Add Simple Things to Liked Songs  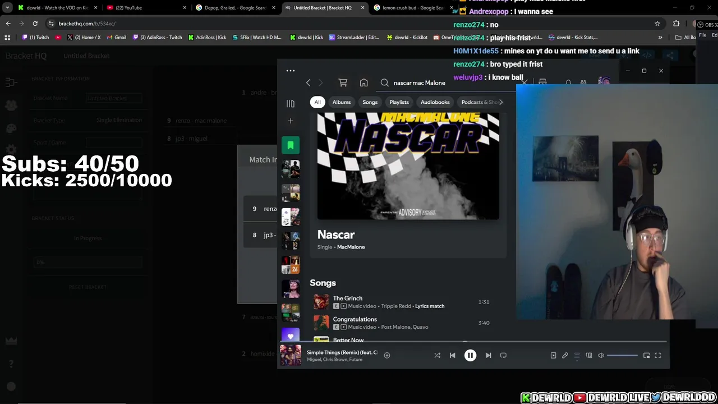click(386, 355)
